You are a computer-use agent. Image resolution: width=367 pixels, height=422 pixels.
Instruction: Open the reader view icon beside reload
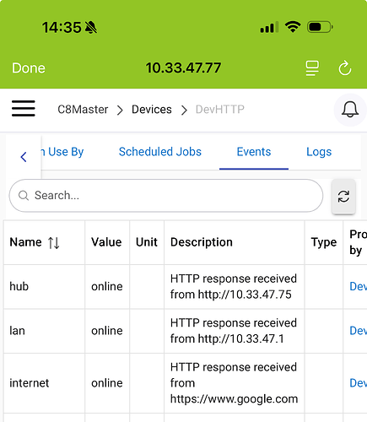(x=312, y=68)
